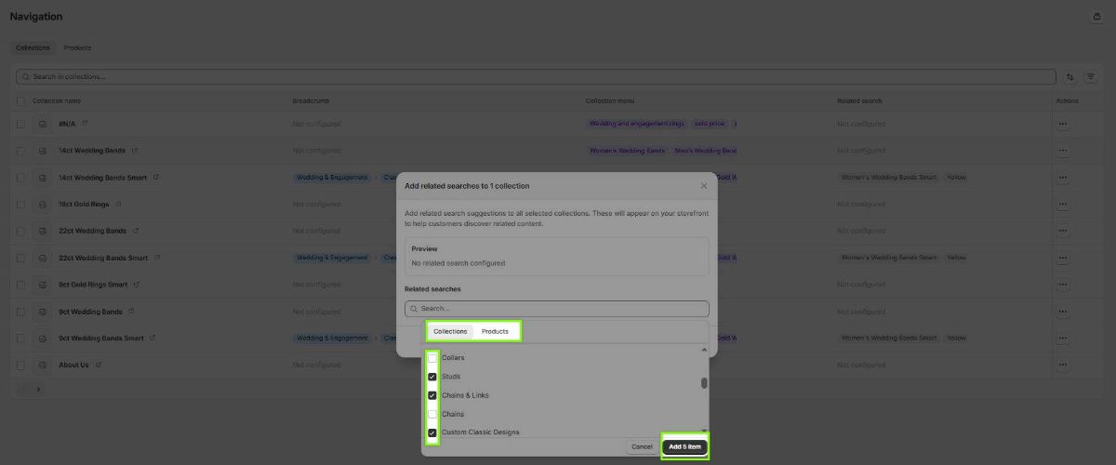Open the actions menu for the About Us row
This screenshot has width=1116, height=465.
click(1062, 365)
